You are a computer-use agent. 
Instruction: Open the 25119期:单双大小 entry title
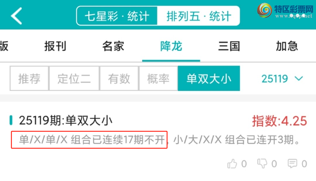point(66,120)
